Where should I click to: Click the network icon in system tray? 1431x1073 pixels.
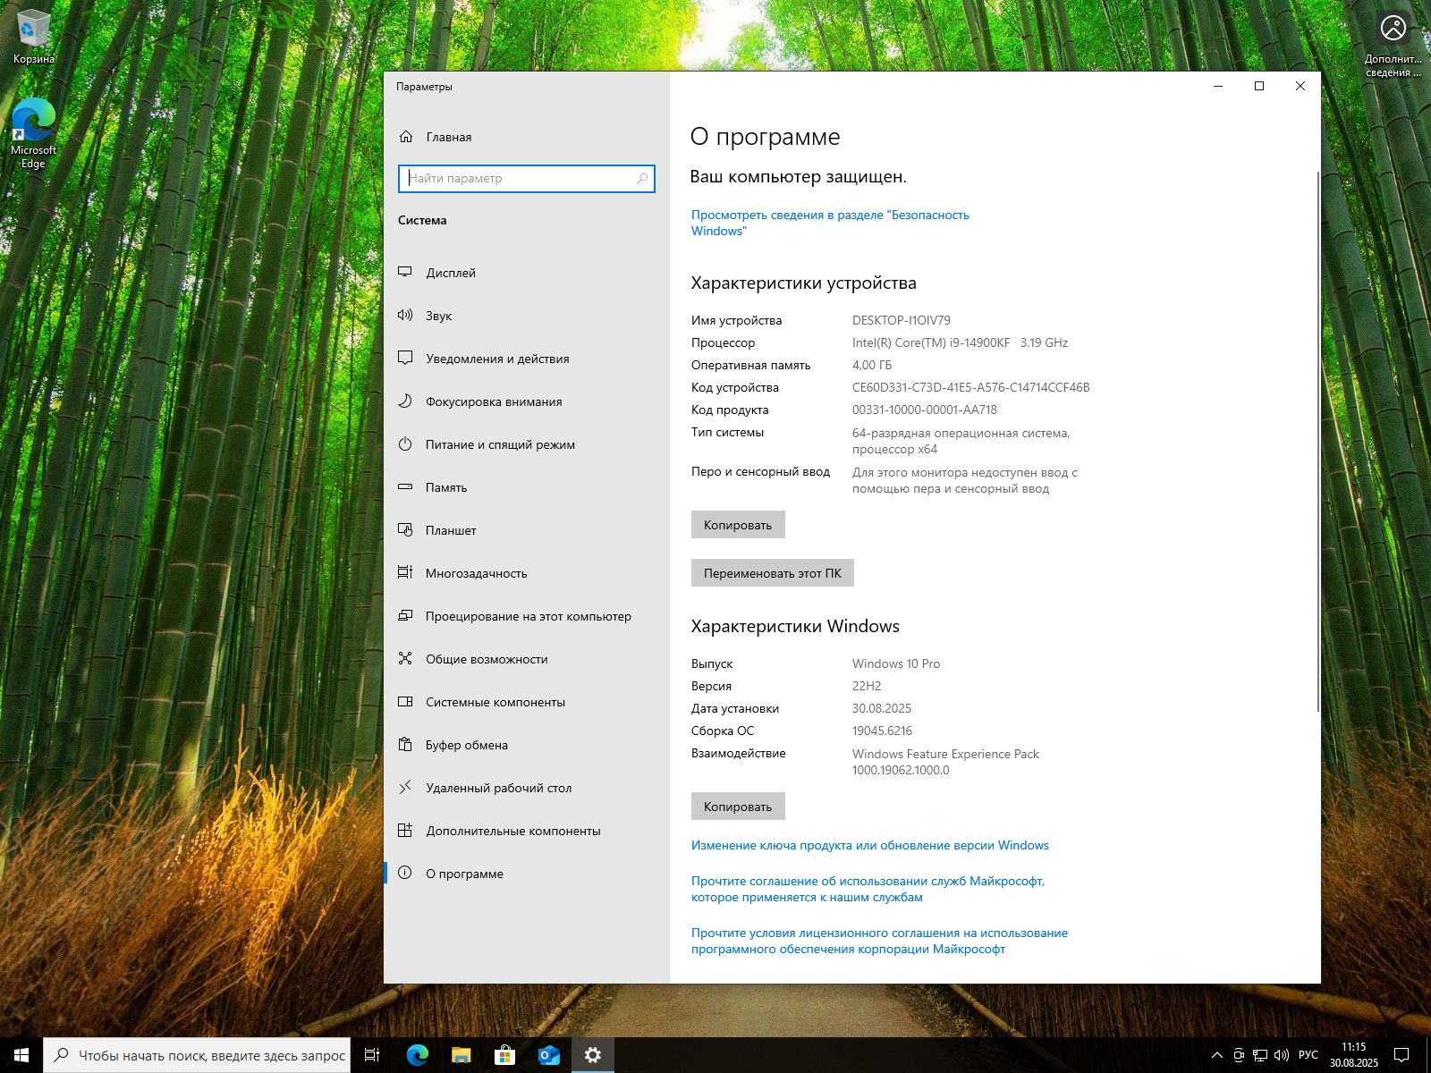point(1260,1055)
